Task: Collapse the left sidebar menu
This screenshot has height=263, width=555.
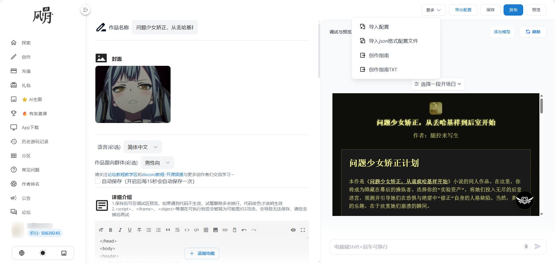Action: point(85,10)
